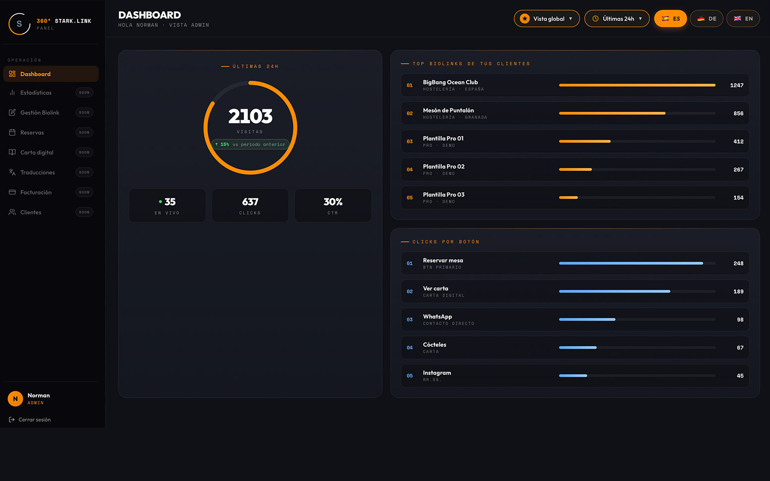Switch language to DE
The height and width of the screenshot is (481, 770).
pyautogui.click(x=707, y=19)
